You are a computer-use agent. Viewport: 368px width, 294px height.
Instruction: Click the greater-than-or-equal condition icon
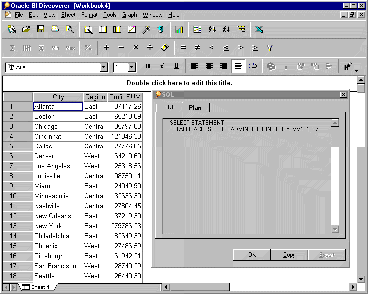point(255,48)
